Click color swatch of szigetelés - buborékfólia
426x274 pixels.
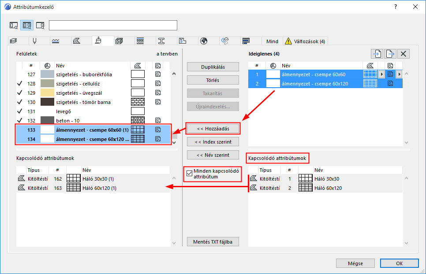coord(47,74)
